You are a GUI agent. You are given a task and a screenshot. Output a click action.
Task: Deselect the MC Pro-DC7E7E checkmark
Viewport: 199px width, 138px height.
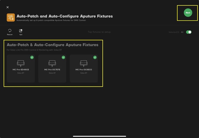coord(64,57)
